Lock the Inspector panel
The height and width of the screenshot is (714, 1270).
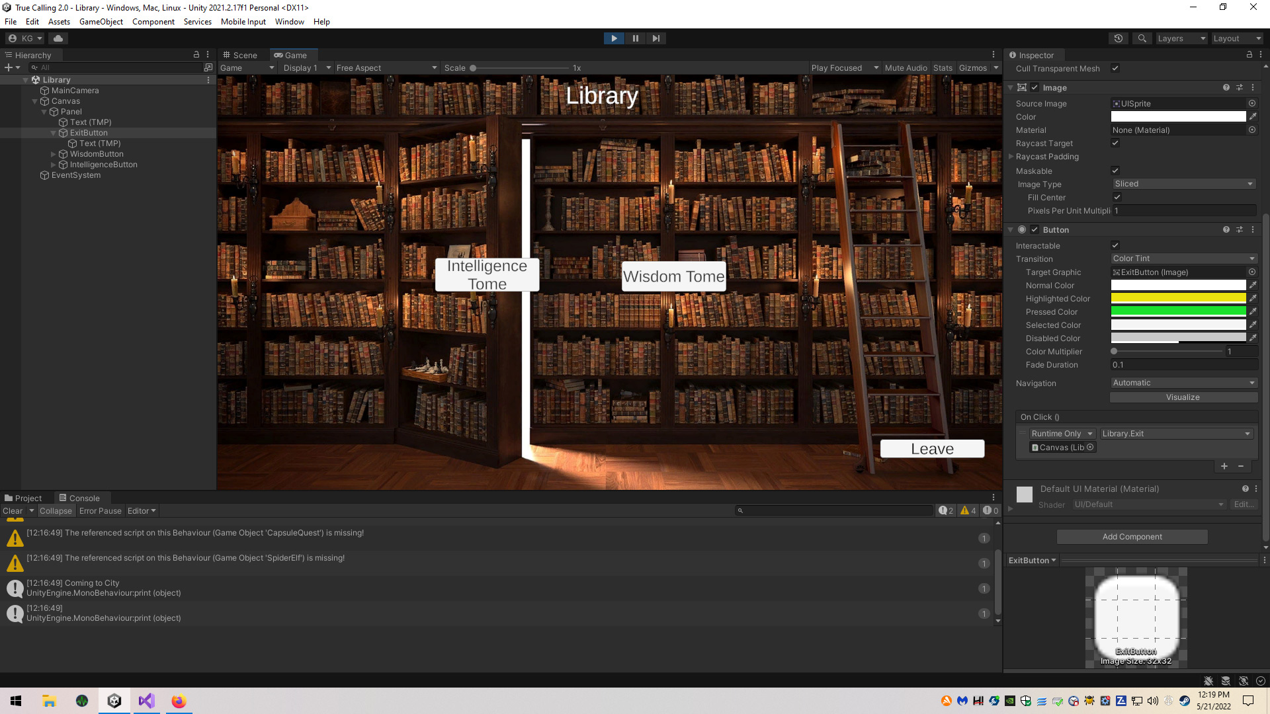coord(1249,55)
